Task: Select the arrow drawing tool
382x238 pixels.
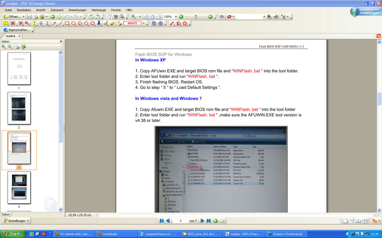Action: coord(54,23)
